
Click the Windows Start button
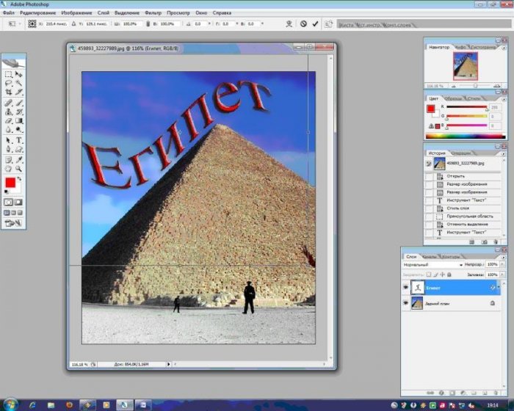tap(9, 404)
